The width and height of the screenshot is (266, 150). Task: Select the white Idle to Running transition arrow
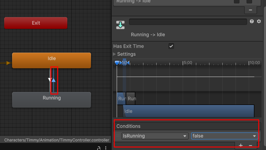pos(50,80)
